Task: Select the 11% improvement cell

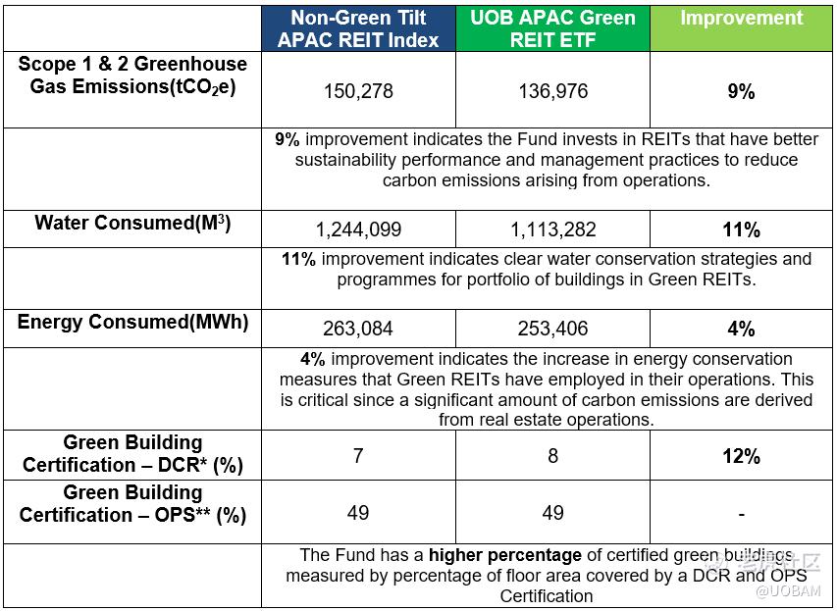Action: pos(741,229)
